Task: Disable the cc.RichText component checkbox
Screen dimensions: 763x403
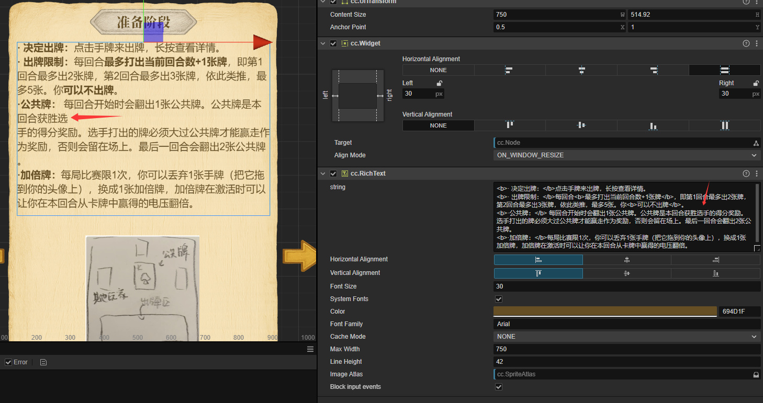Action: point(333,174)
